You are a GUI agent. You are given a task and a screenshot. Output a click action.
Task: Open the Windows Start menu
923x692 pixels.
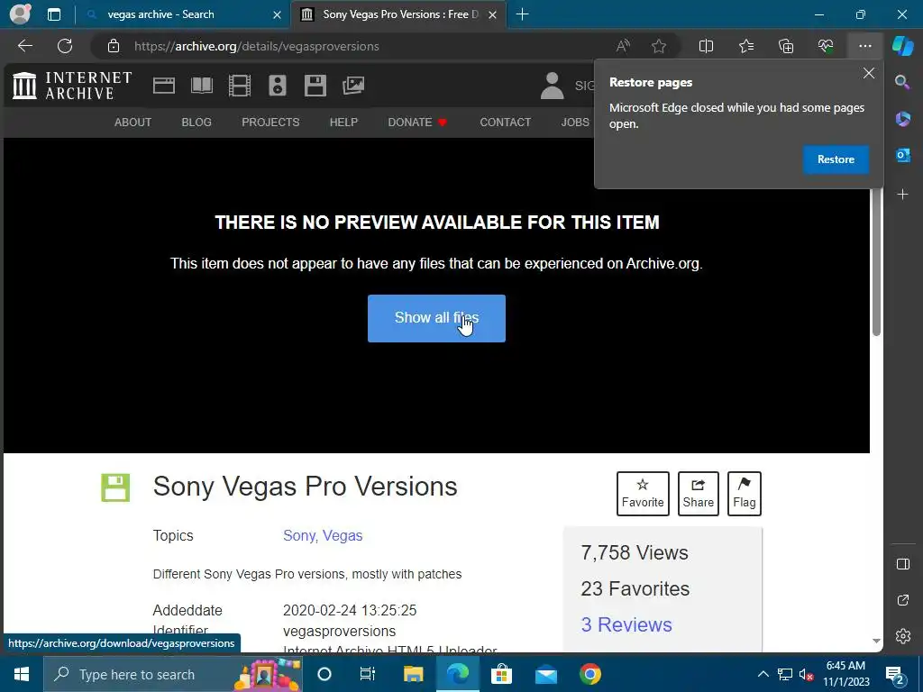(22, 674)
